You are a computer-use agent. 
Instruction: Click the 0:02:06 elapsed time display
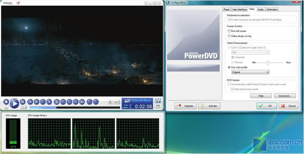click(x=144, y=107)
